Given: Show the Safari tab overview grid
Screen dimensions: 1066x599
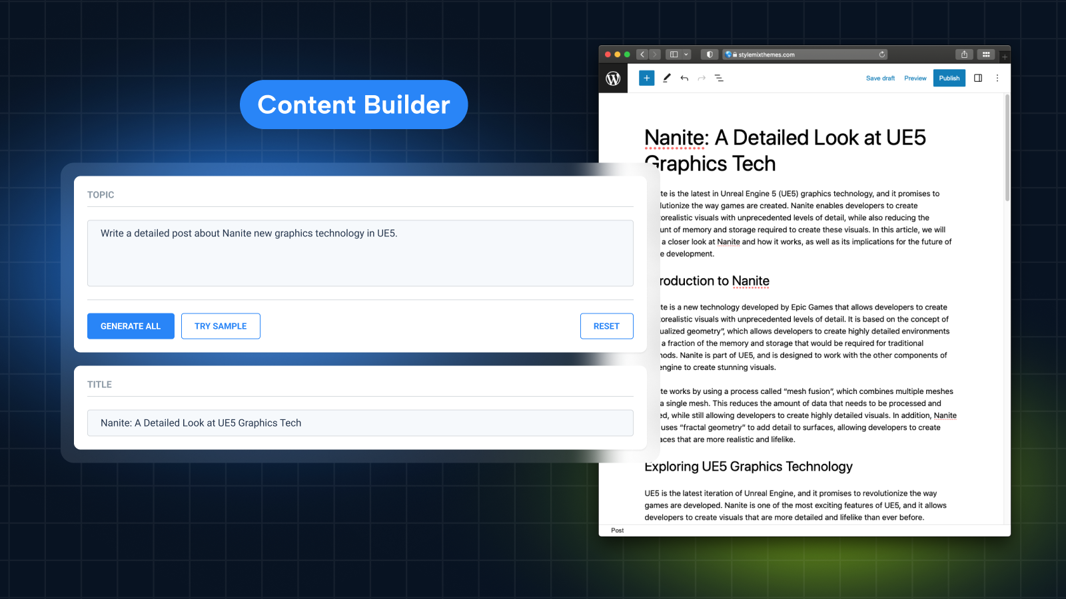Looking at the screenshot, I should pyautogui.click(x=986, y=55).
